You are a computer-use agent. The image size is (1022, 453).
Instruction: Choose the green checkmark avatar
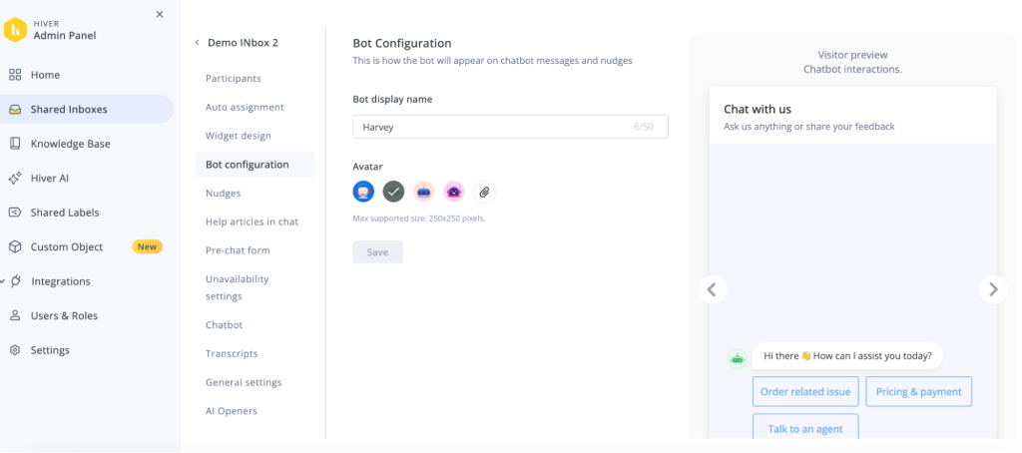[x=393, y=191]
